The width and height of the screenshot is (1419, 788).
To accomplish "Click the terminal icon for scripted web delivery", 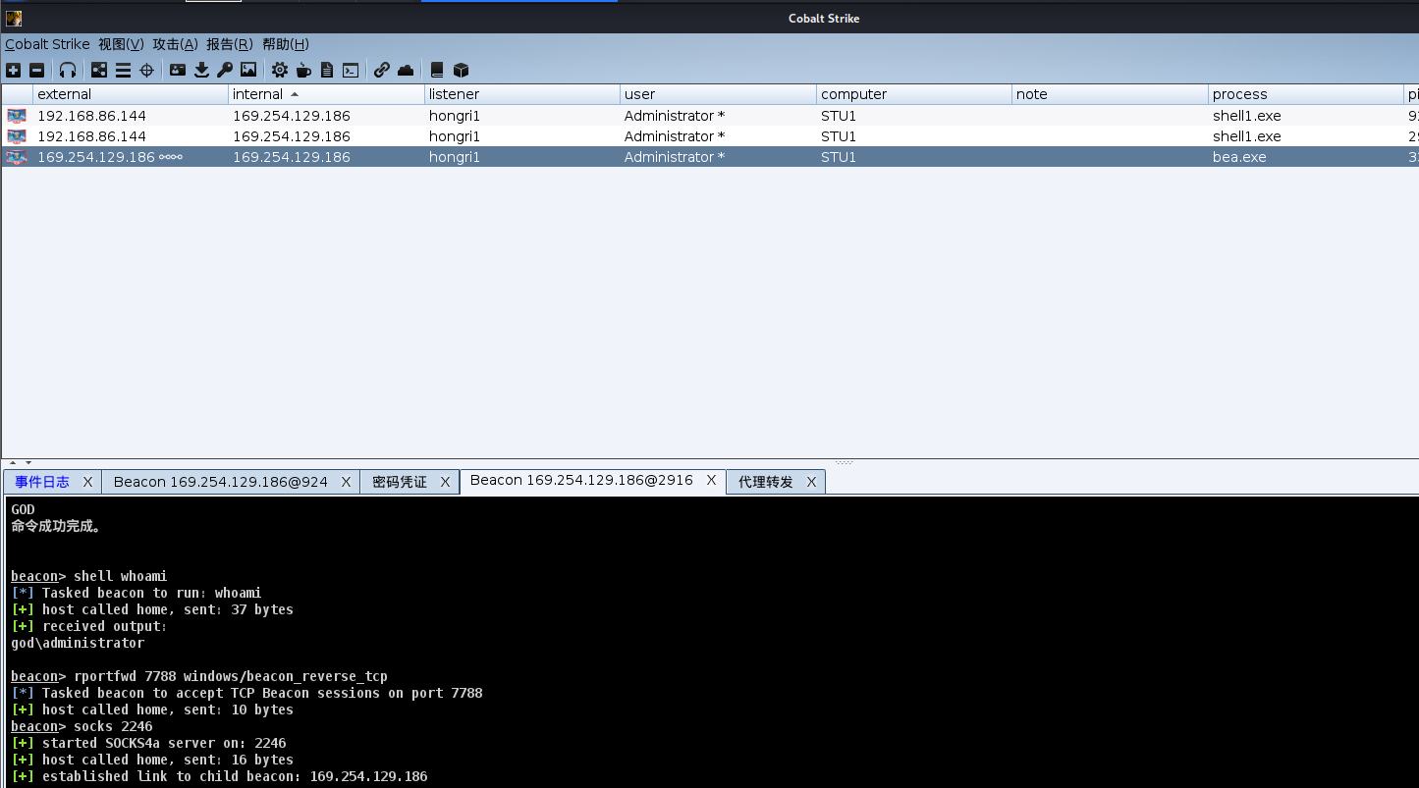I will (351, 70).
